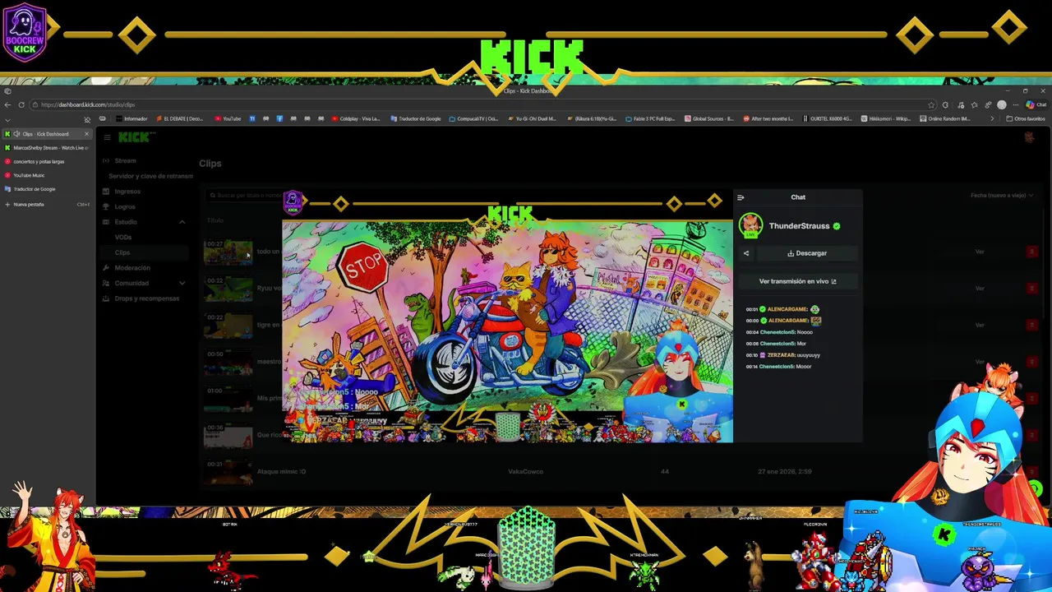
Task: Switch to the MarcosShelby Stream tab
Action: [x=48, y=148]
